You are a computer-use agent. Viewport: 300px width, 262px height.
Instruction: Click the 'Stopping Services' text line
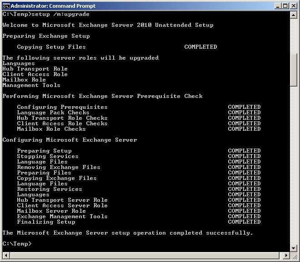pyautogui.click(x=48, y=156)
